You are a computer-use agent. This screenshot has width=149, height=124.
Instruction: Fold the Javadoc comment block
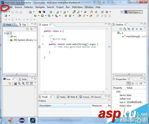click(x=43, y=36)
